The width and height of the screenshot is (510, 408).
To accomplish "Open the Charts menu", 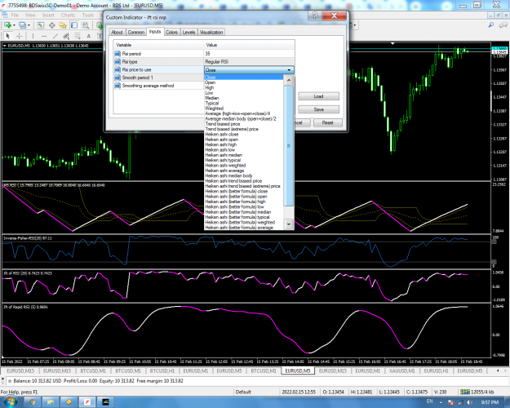I will pyautogui.click(x=68, y=15).
